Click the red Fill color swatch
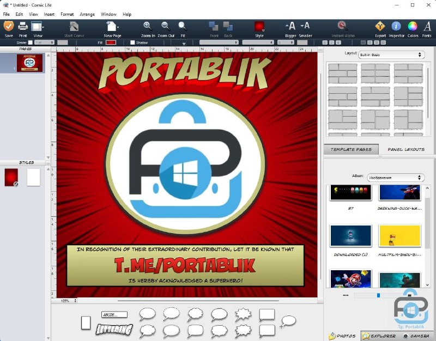Image resolution: width=436 pixels, height=341 pixels. coord(111,42)
